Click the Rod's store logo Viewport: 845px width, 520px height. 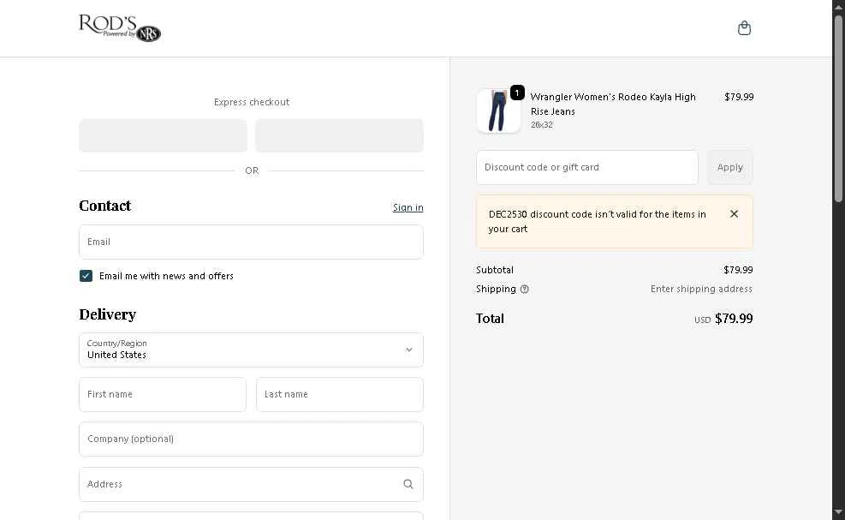(120, 28)
